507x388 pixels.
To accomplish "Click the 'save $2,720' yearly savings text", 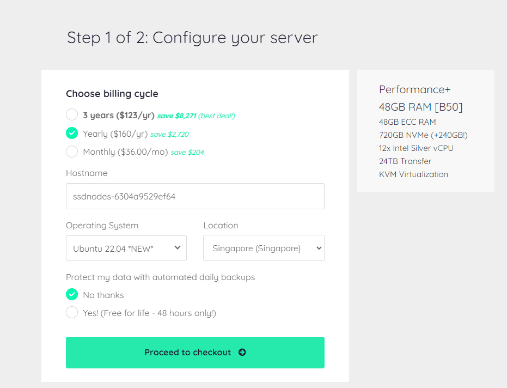I will (169, 135).
